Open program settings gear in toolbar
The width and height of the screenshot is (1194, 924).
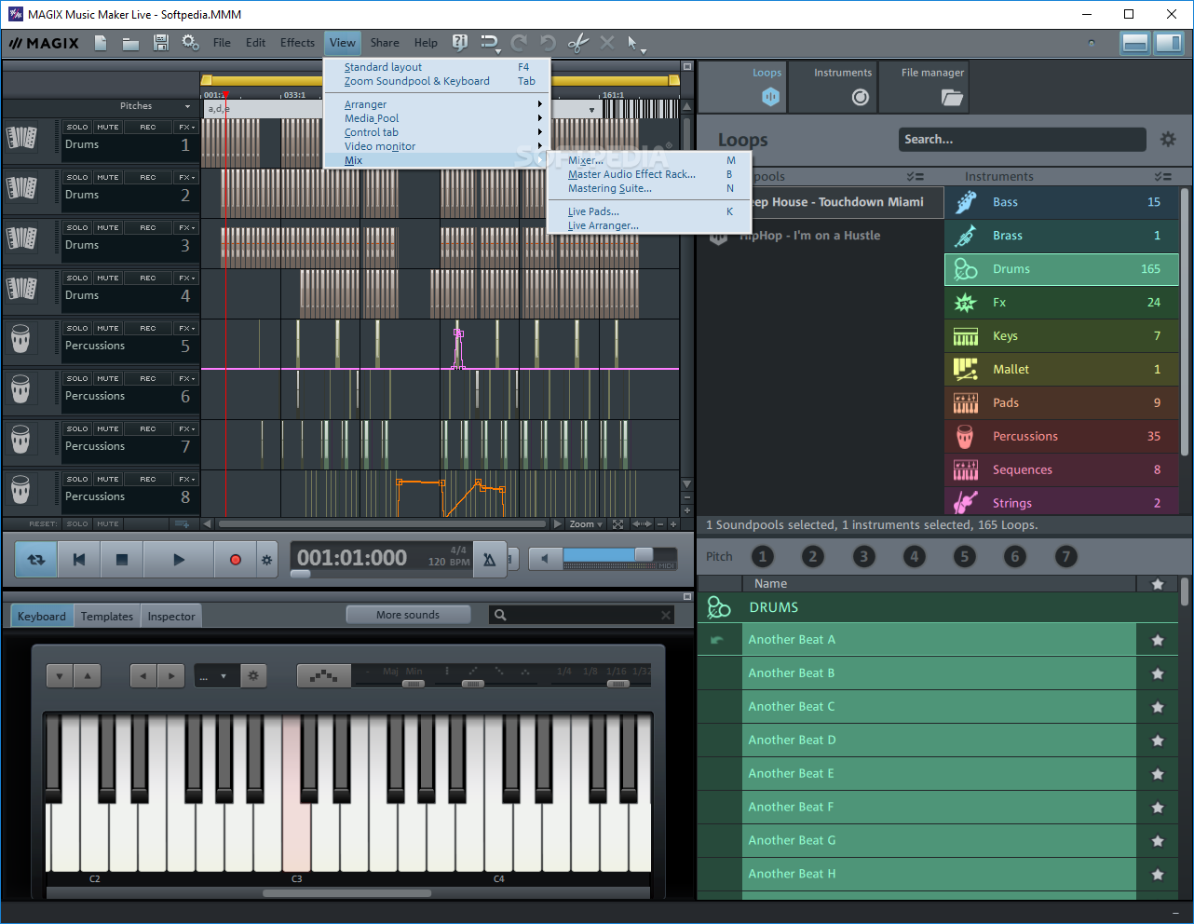(190, 43)
